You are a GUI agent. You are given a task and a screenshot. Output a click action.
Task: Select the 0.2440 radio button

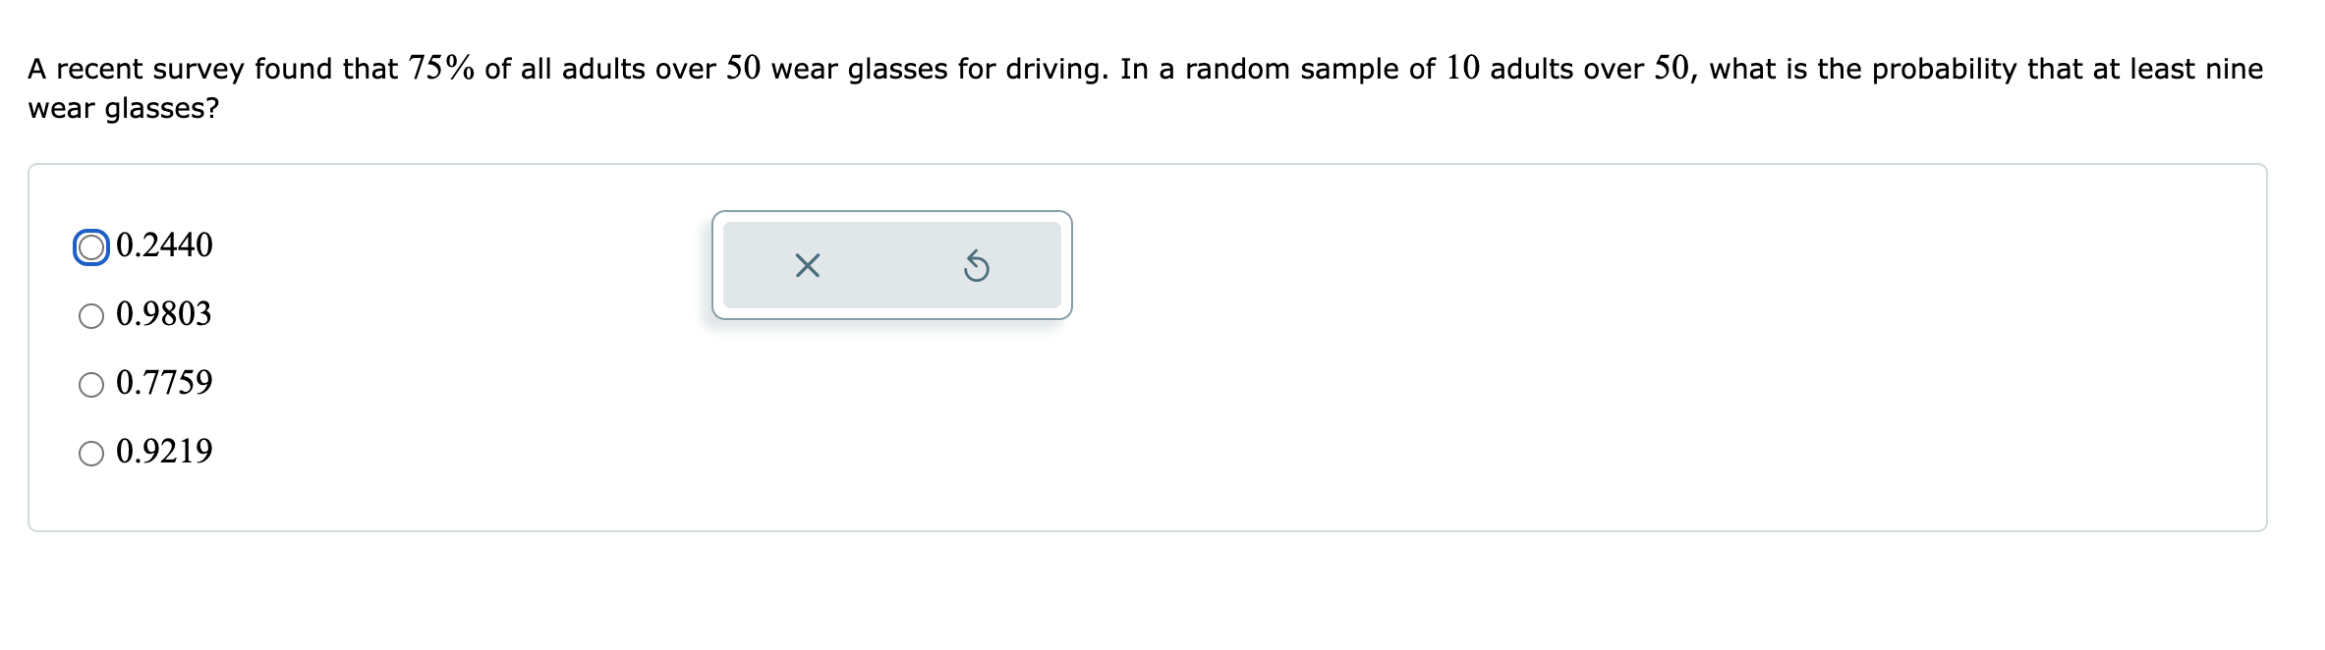coord(91,247)
